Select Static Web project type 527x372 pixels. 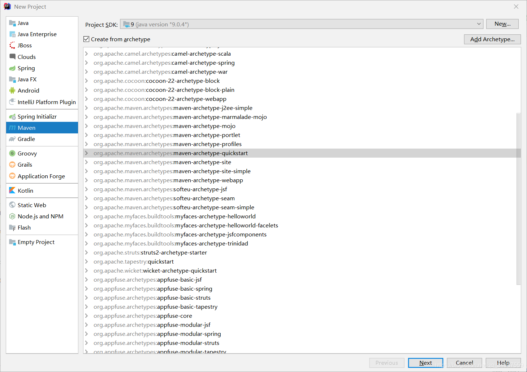42,205
